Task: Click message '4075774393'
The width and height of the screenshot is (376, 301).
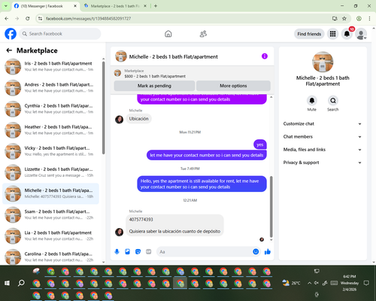Action: pos(141,220)
